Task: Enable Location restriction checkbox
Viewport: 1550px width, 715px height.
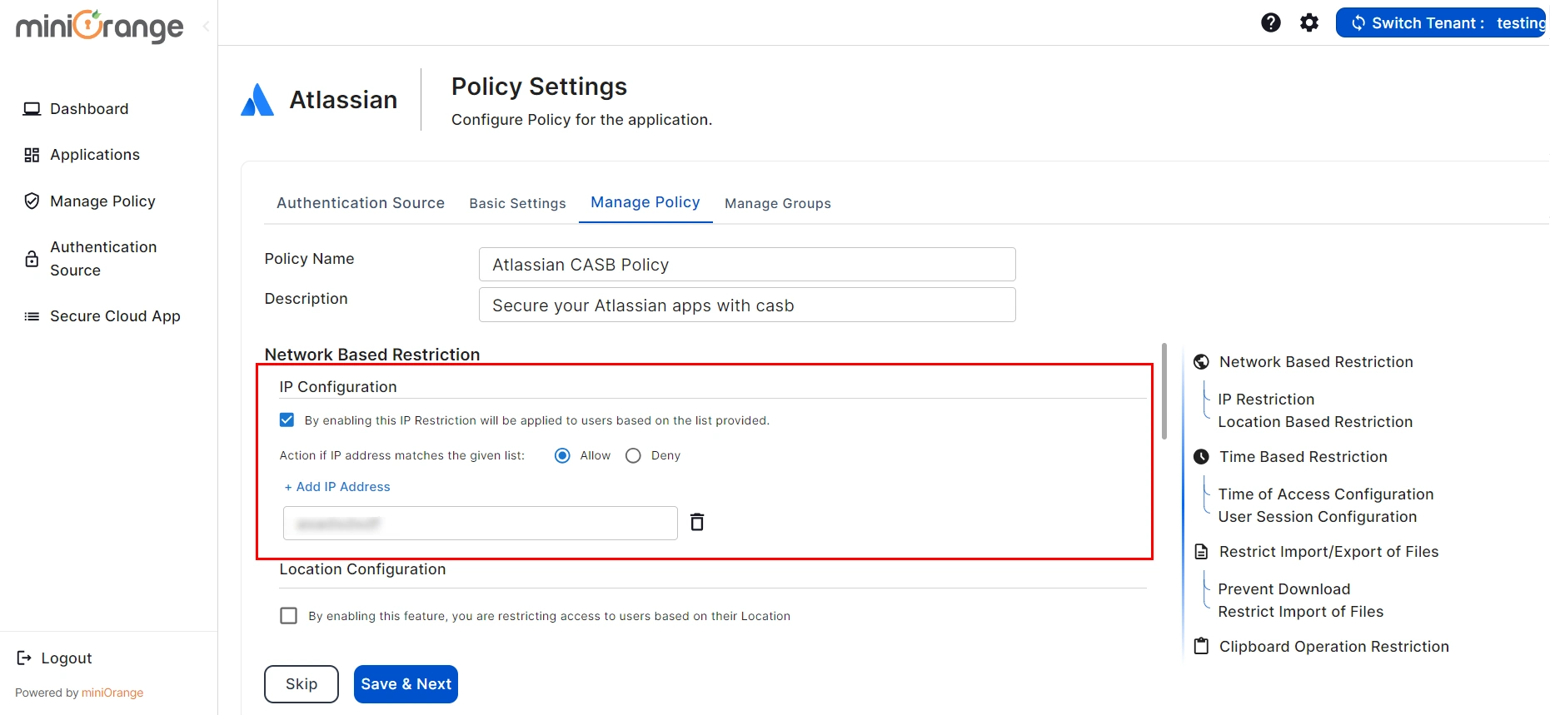Action: 289,616
